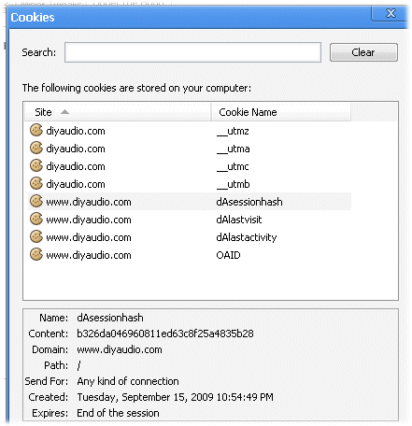Viewport: 412px width, 426px height.
Task: Click empty area below cookie list
Action: pyautogui.click(x=210, y=280)
